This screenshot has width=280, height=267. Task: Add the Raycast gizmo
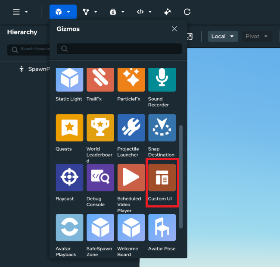(69, 178)
